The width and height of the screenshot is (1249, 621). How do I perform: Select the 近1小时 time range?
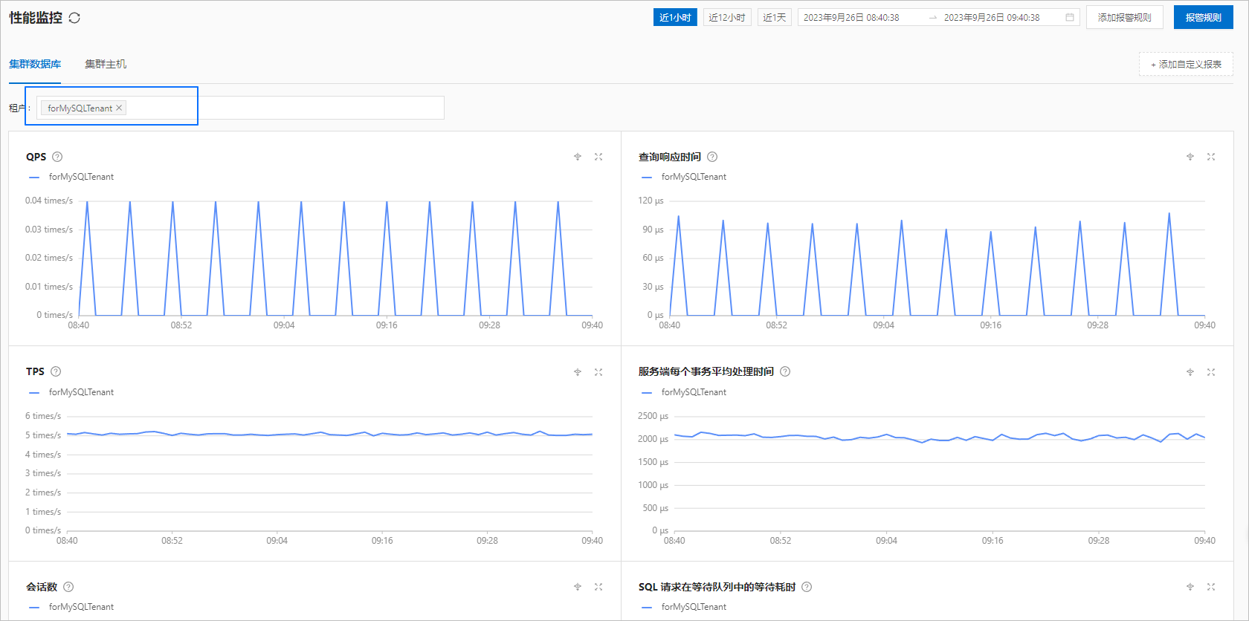tap(675, 17)
